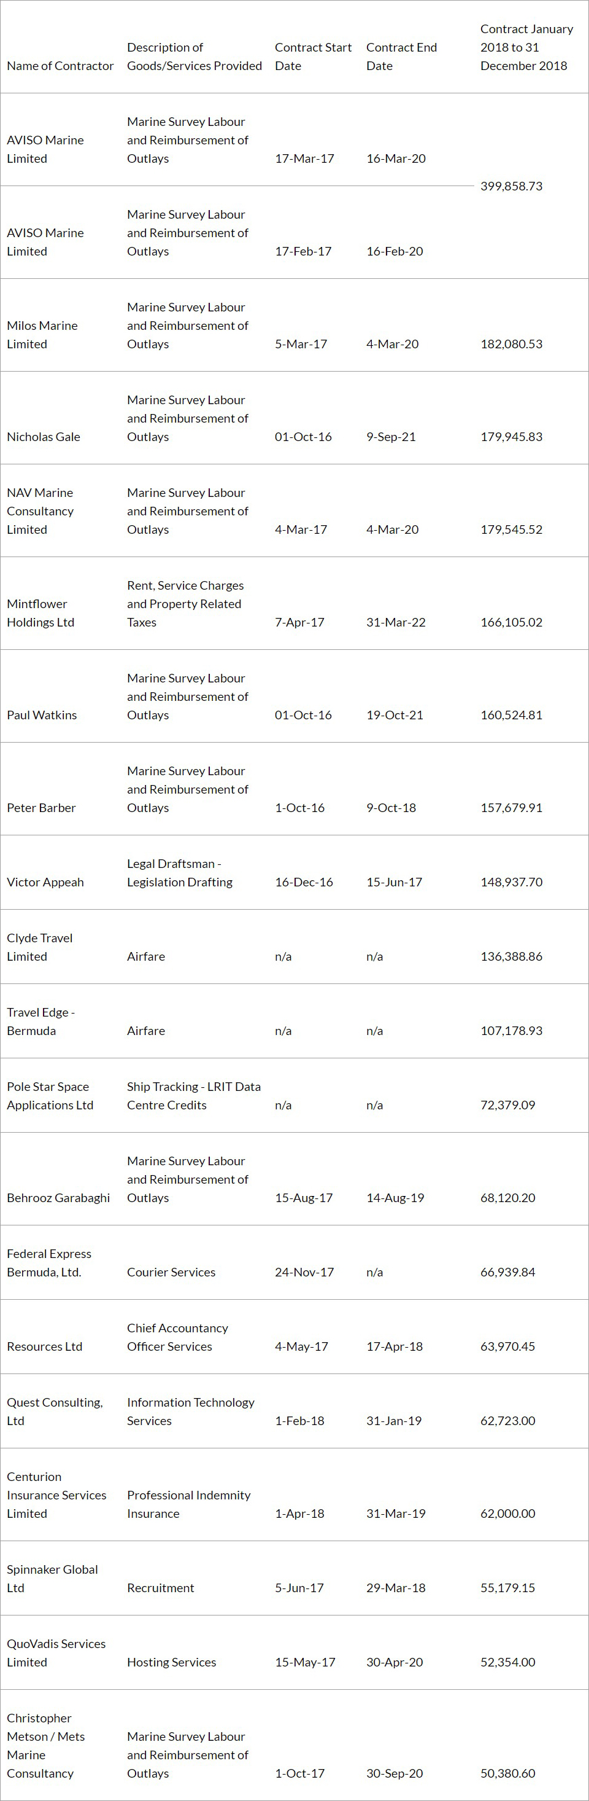589x1801 pixels.
Task: Select the 399,858.73 amount cell
Action: [x=510, y=186]
